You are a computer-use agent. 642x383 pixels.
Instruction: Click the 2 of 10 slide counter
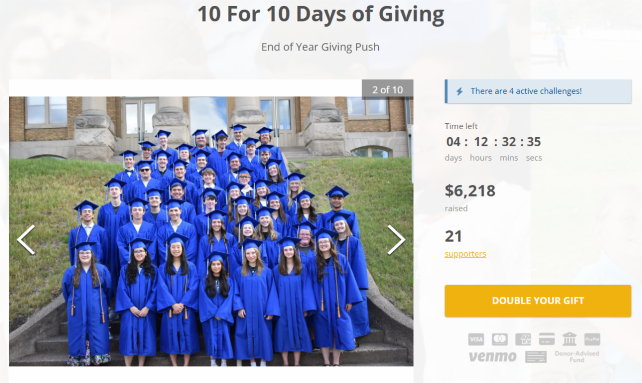coord(387,89)
